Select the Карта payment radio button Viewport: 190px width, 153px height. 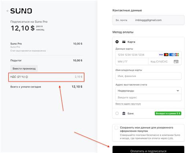pos(117,42)
